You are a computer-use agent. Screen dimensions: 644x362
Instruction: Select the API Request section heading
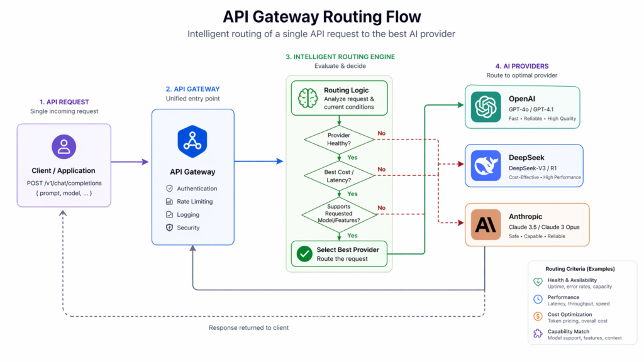pyautogui.click(x=64, y=101)
